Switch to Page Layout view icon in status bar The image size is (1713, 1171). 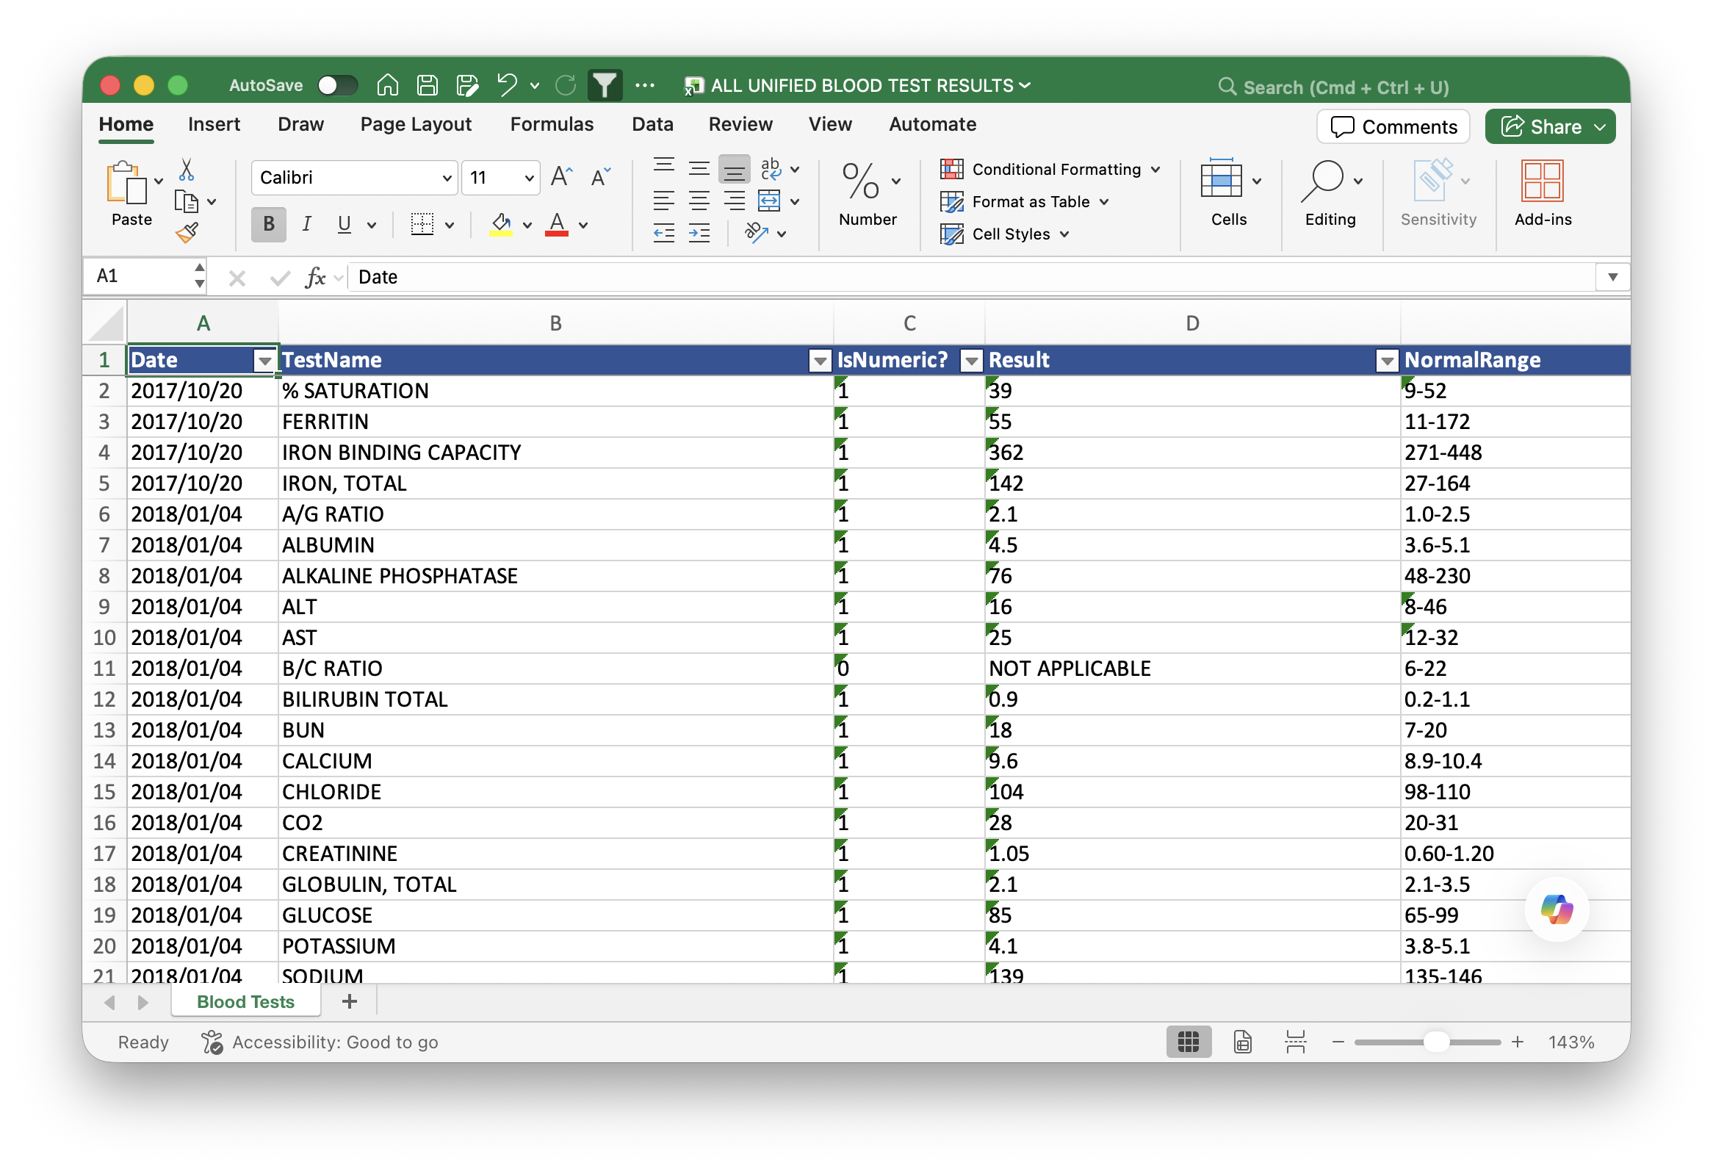coord(1243,1042)
